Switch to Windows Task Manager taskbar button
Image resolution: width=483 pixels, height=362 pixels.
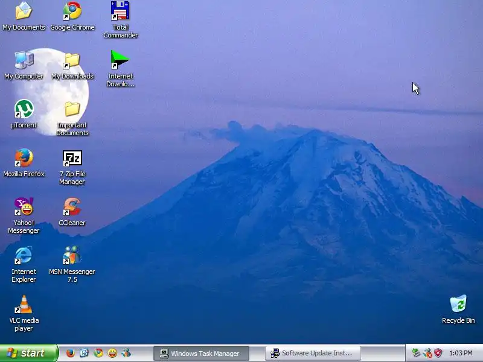(x=201, y=354)
